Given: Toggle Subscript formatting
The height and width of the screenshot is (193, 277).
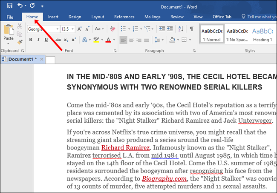Looking at the screenshot, I should pos(66,40).
